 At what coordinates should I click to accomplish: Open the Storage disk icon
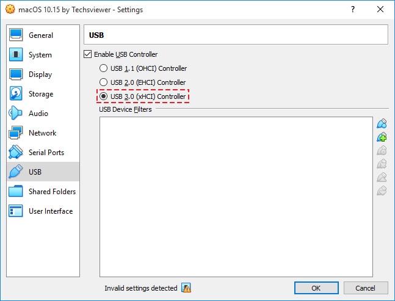(x=16, y=93)
